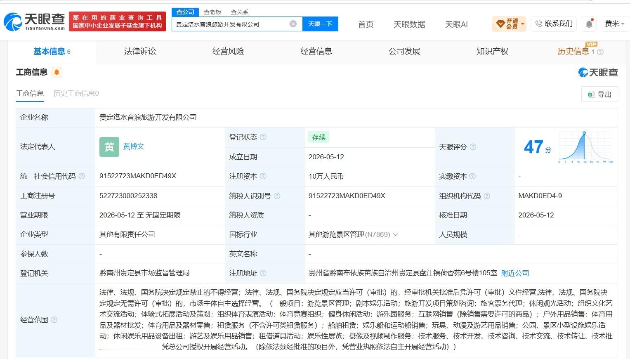Click credit code value in 统一社会信用代码 row
The width and height of the screenshot is (630, 359).
pos(138,176)
